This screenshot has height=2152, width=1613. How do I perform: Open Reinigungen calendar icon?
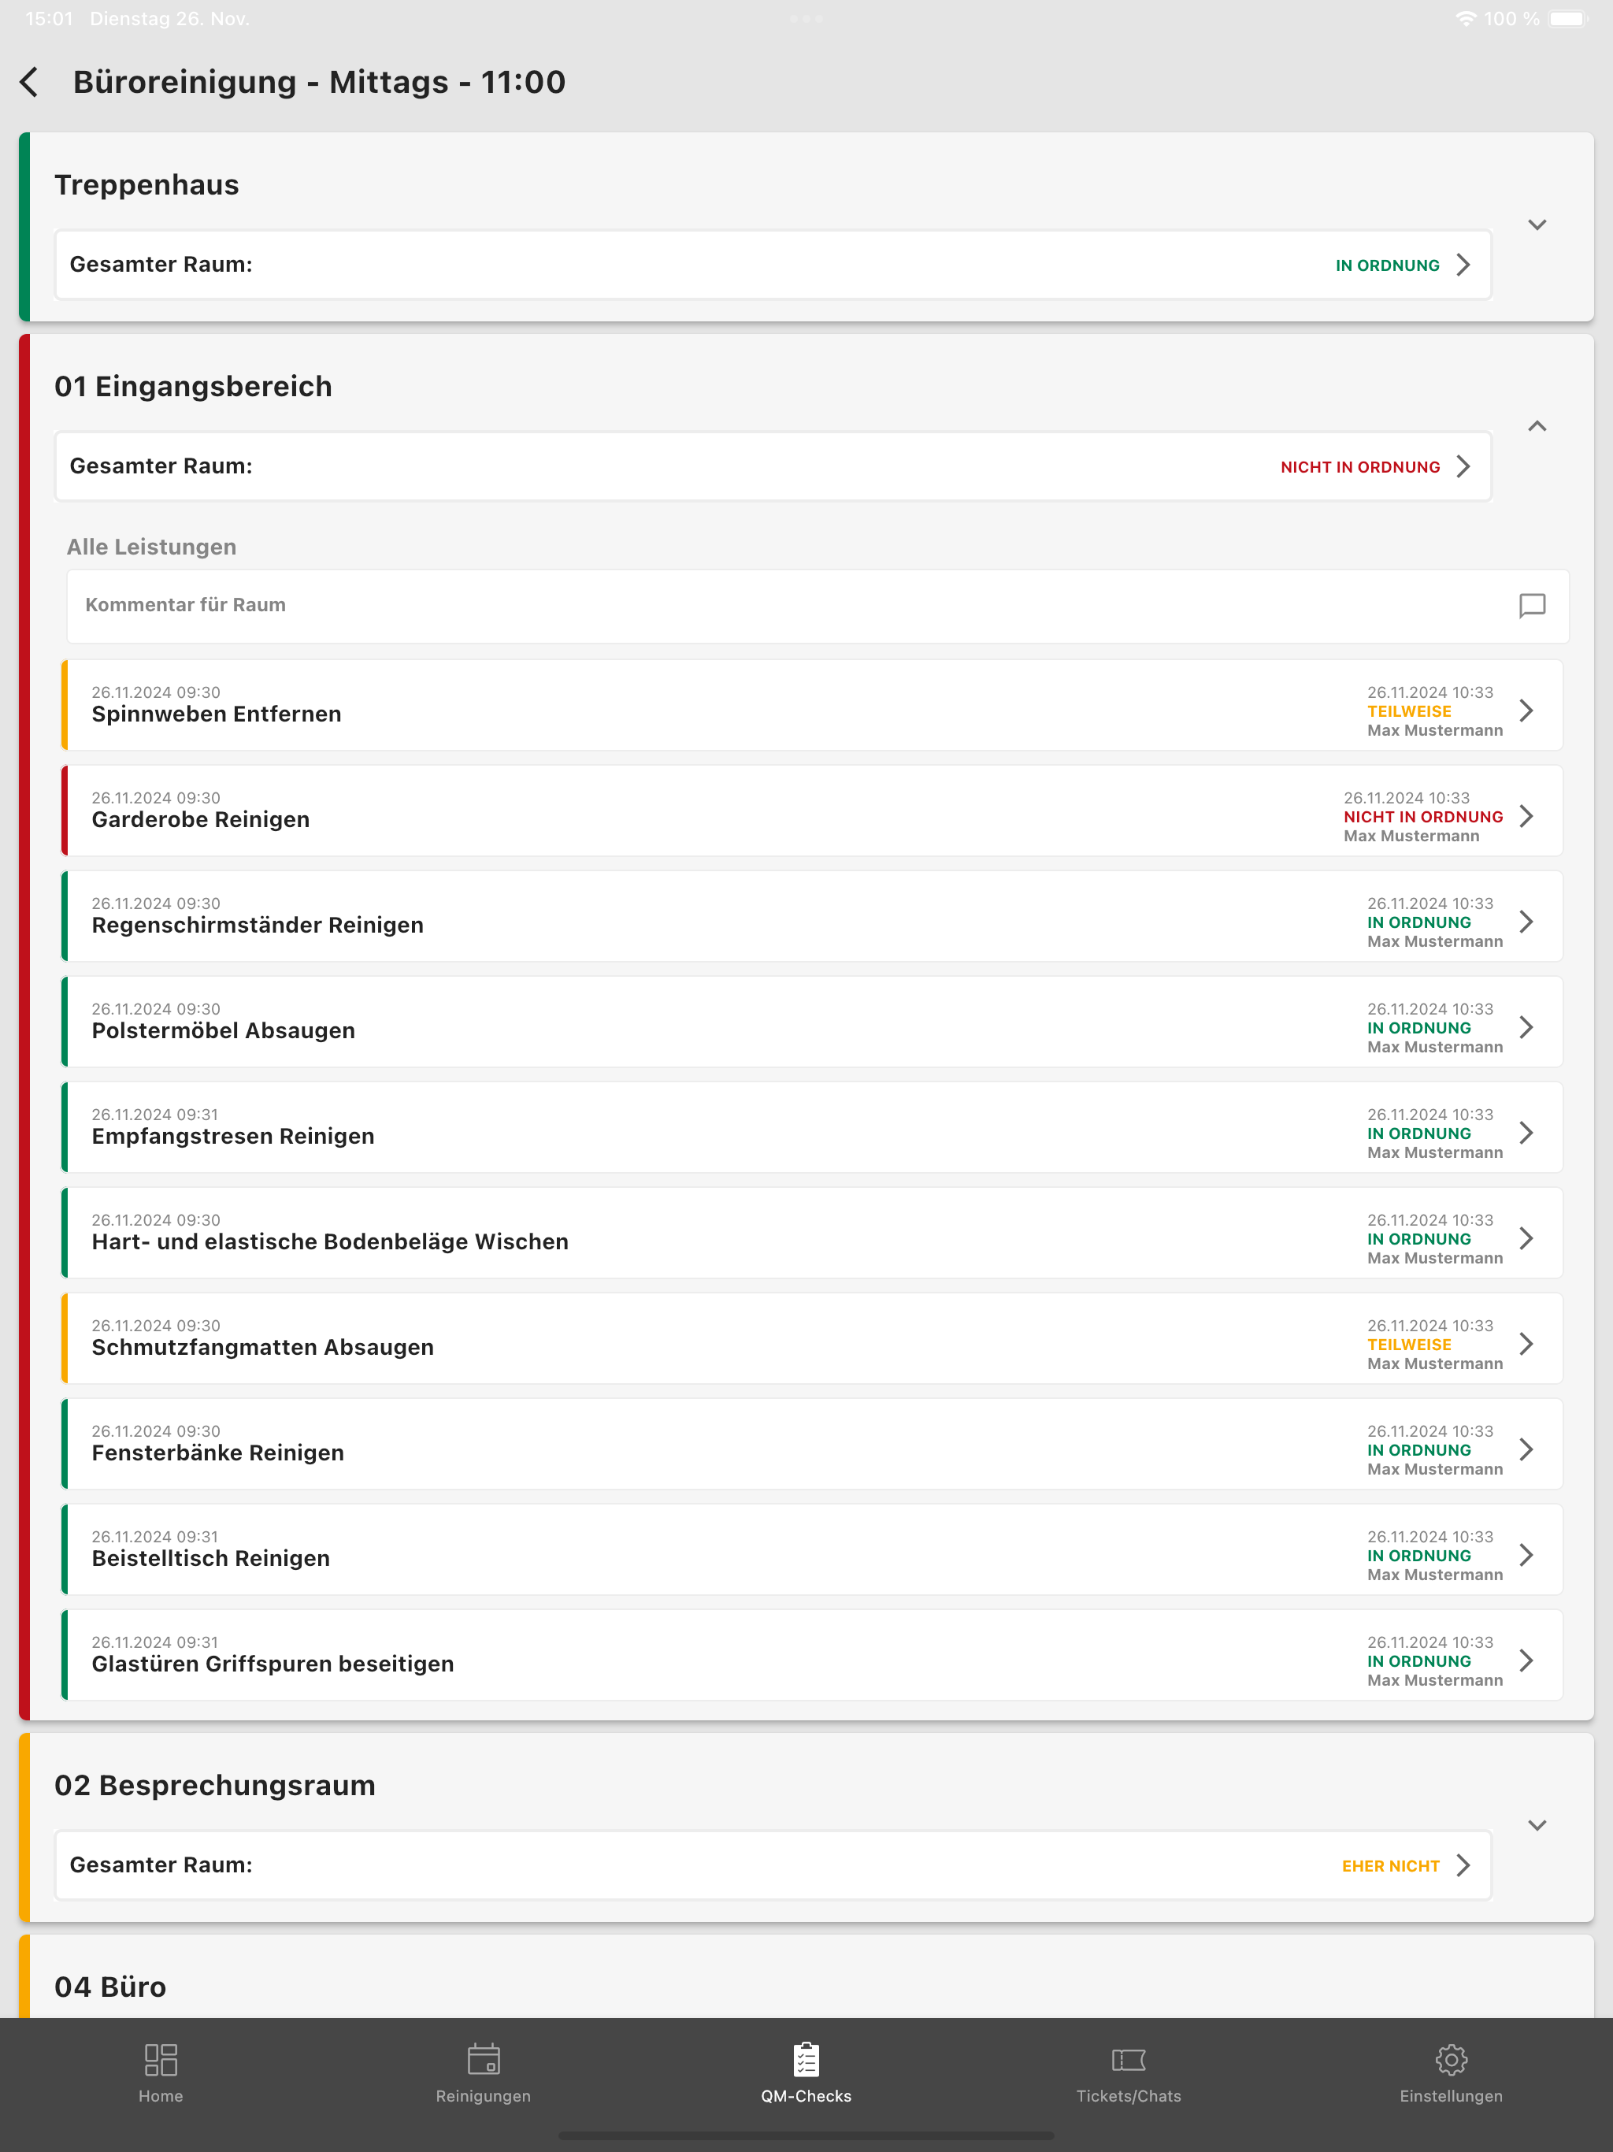(484, 2060)
